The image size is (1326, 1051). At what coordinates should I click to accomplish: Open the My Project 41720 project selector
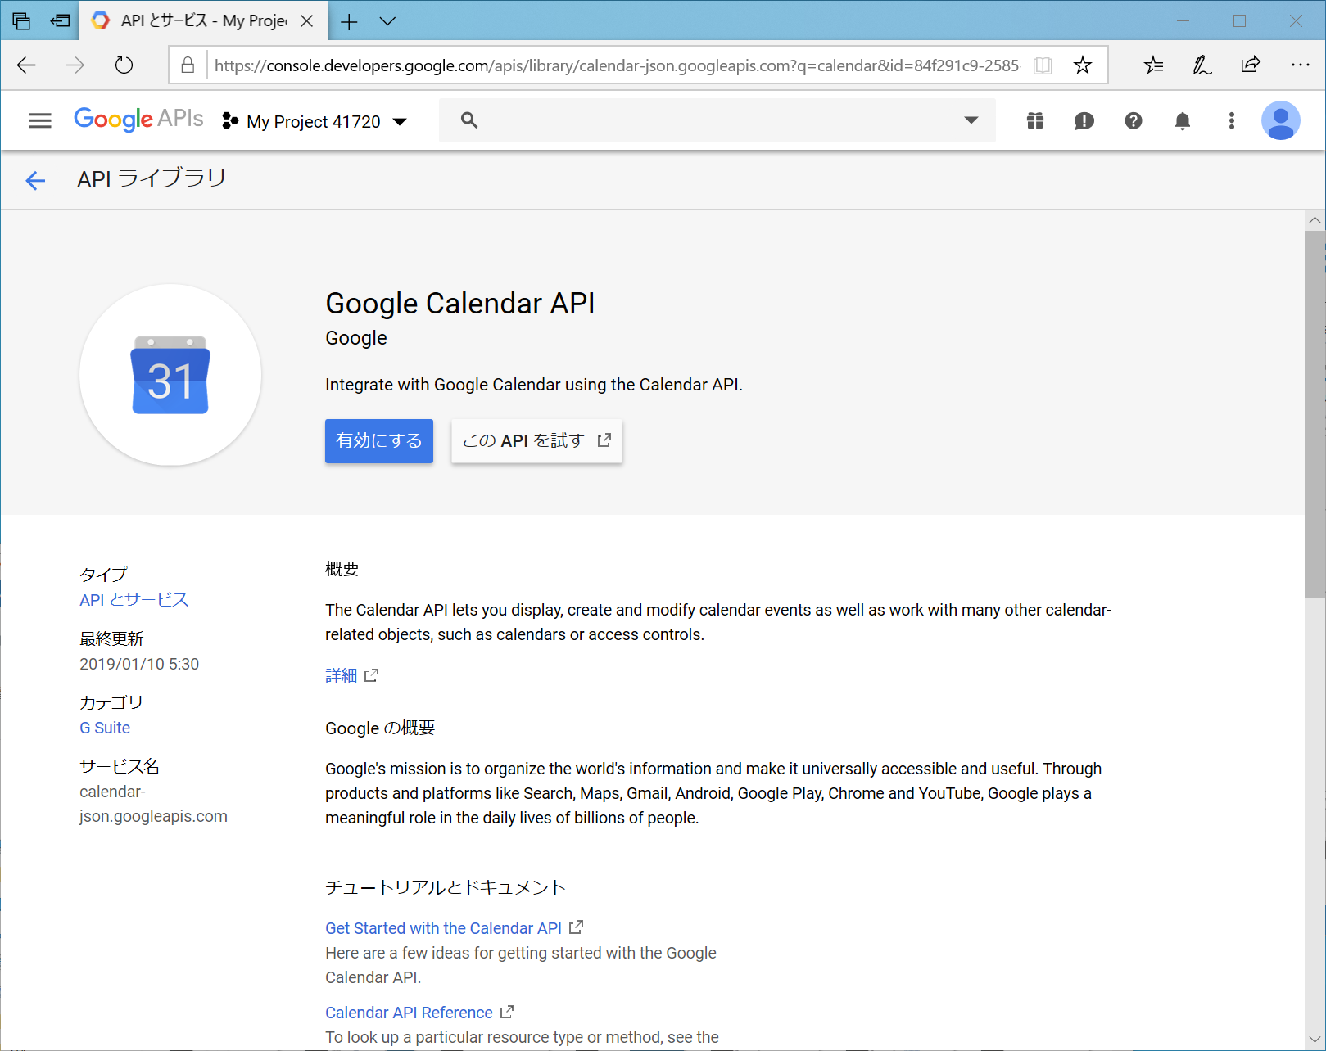pyautogui.click(x=315, y=122)
